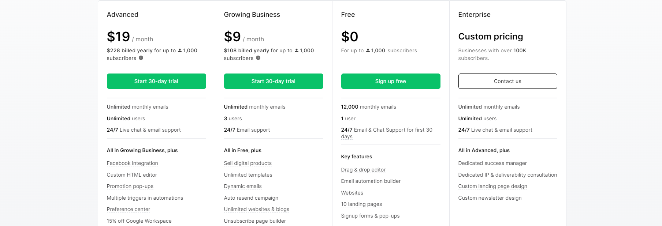662x226 pixels.
Task: Click the subscriber person icon in Free plan
Action: [x=368, y=50]
